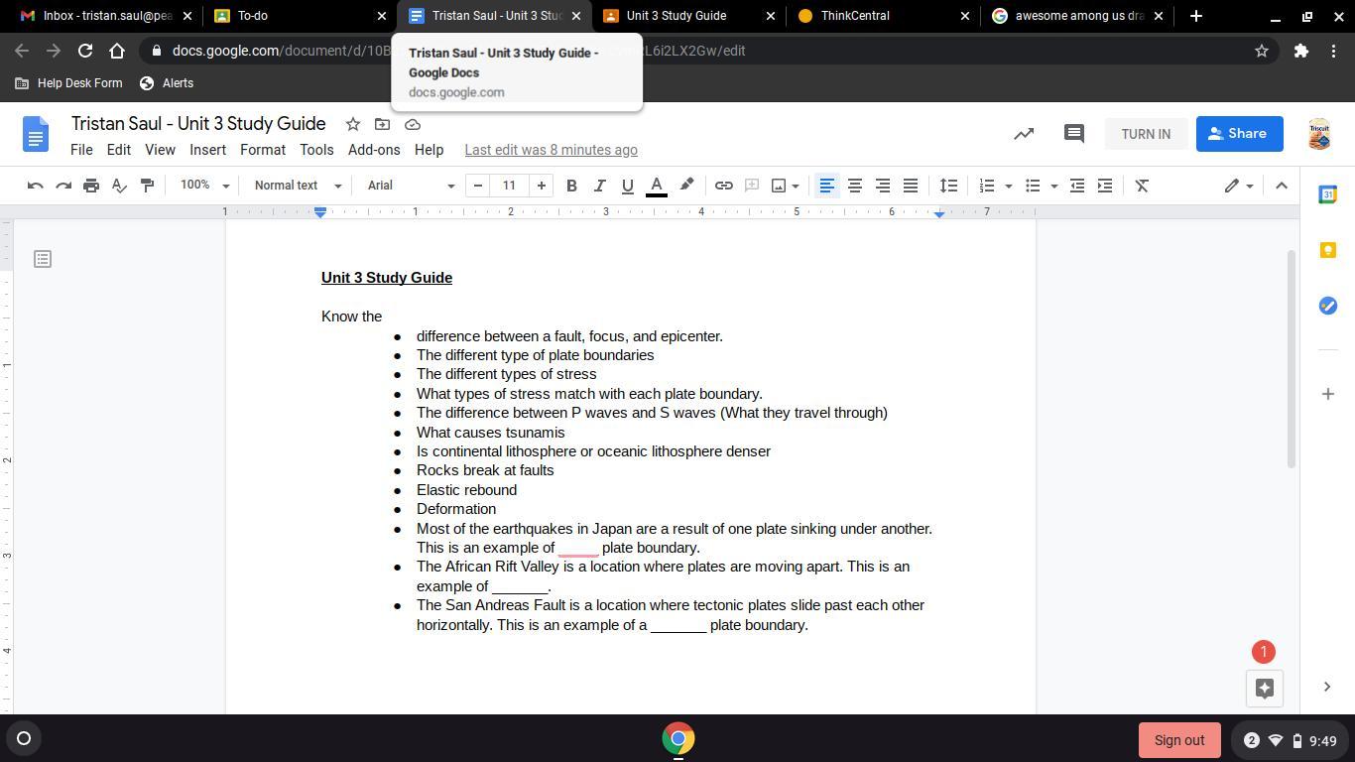Show the document outline panel
Screen dimensions: 1355x762
43,259
